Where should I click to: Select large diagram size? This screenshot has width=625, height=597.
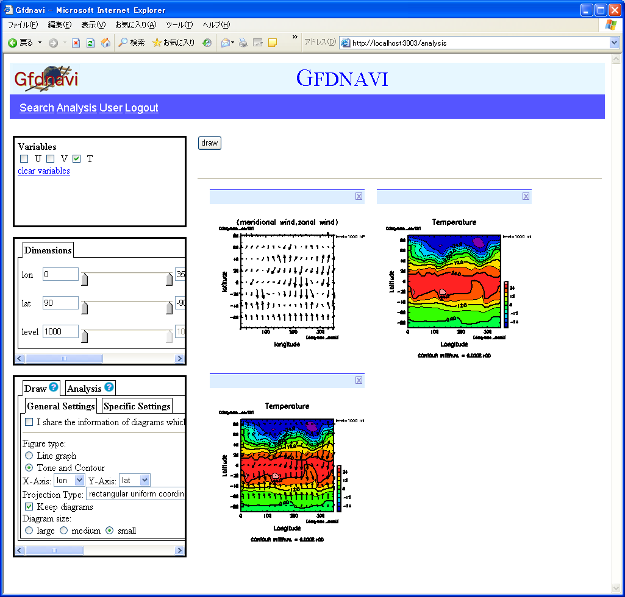29,531
